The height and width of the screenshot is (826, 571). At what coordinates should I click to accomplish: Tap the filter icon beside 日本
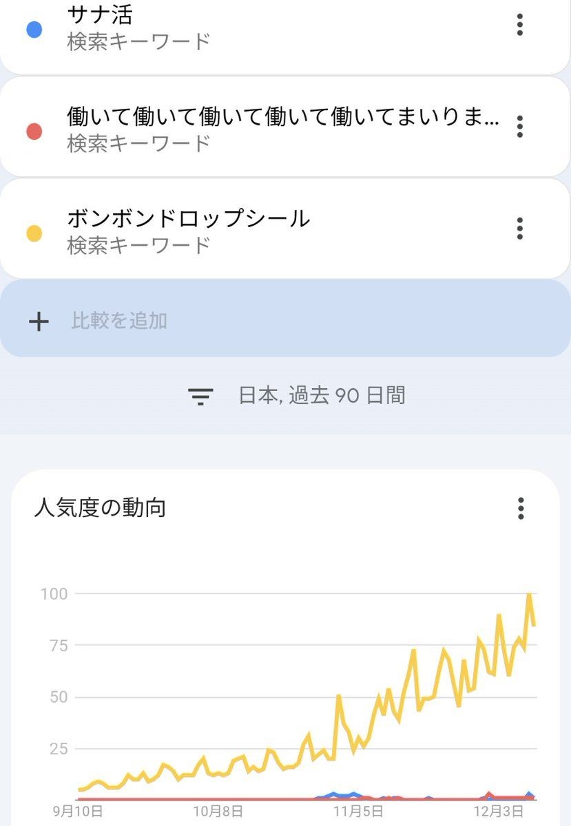(200, 396)
